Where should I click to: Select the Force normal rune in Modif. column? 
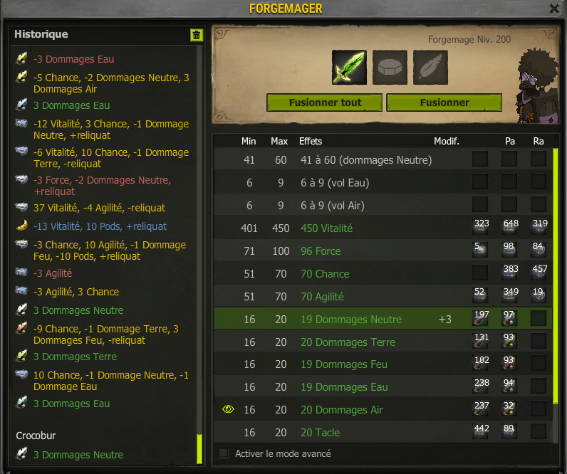point(480,250)
